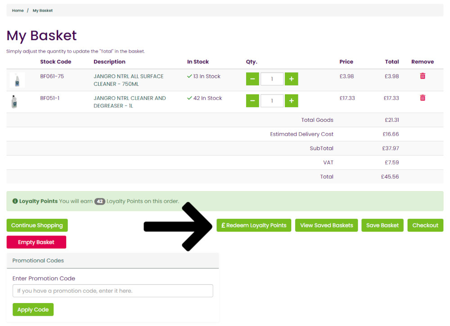Empty the basket with the red button
Viewport: 450px width, 326px height.
[x=36, y=242]
